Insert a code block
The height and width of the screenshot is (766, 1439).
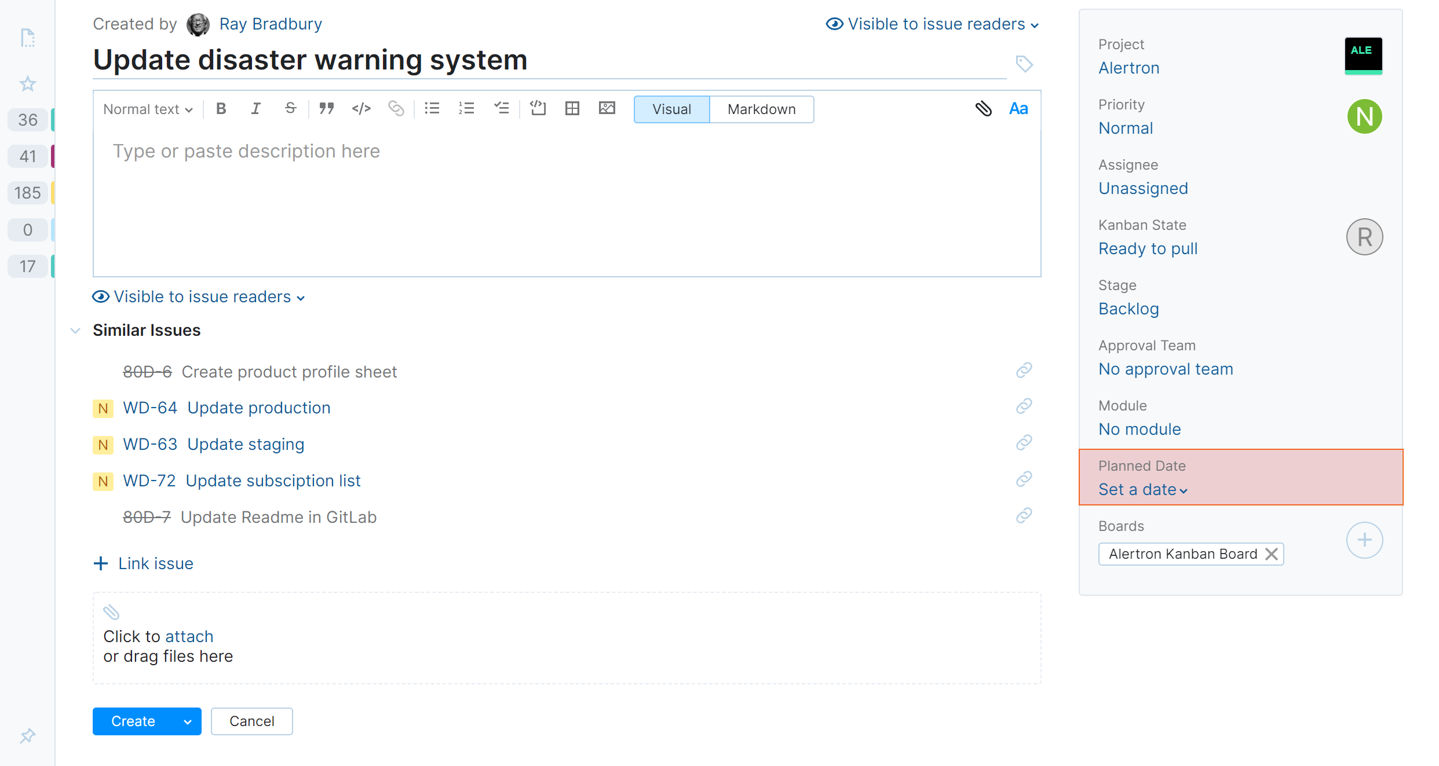click(538, 109)
